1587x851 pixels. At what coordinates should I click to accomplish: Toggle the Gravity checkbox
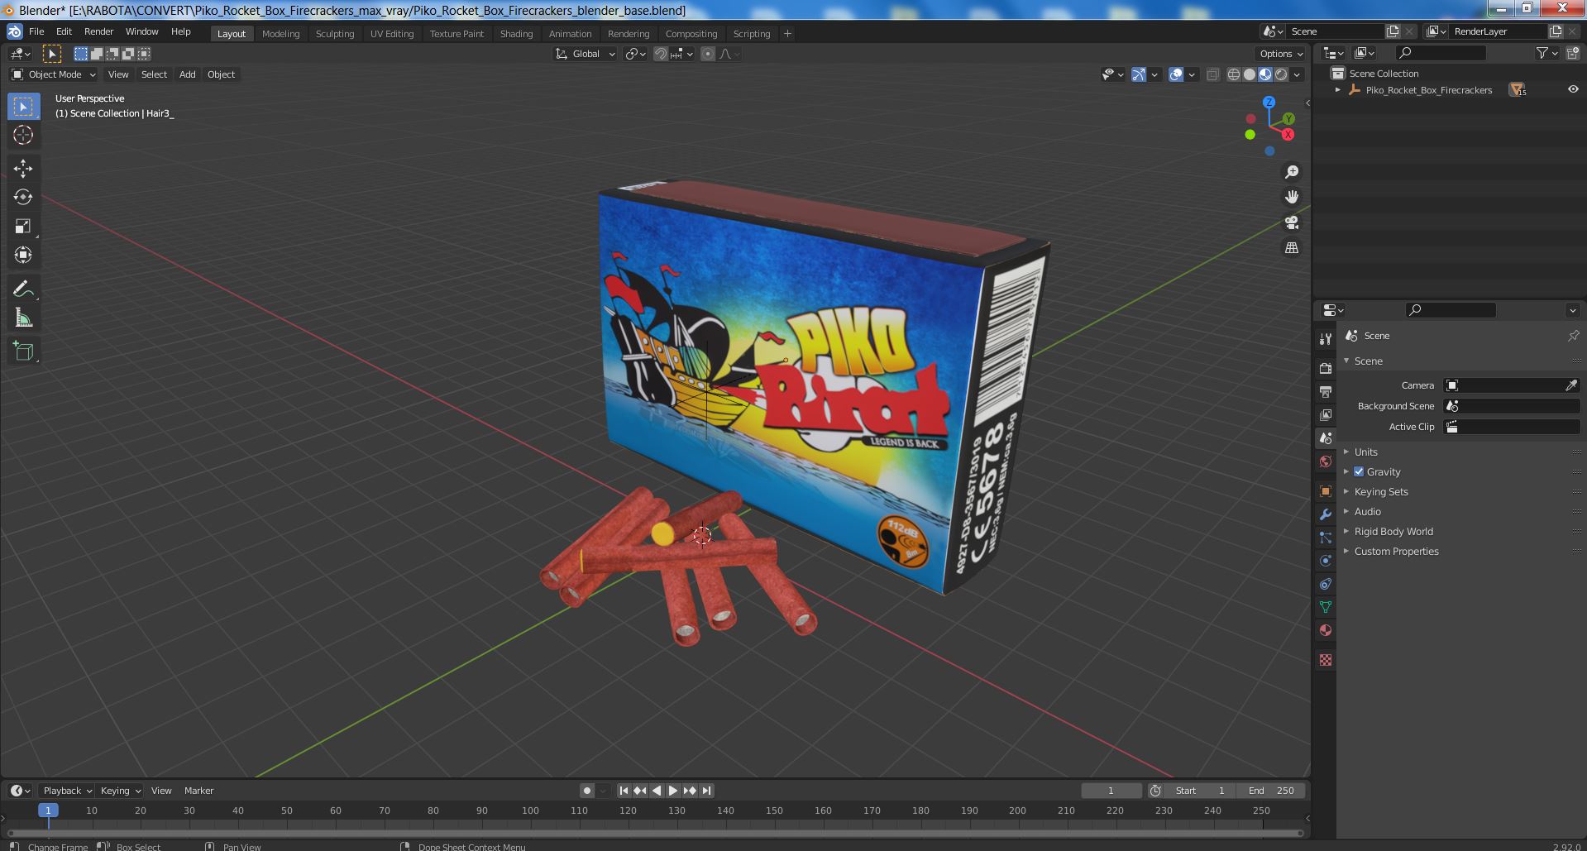[x=1359, y=471]
